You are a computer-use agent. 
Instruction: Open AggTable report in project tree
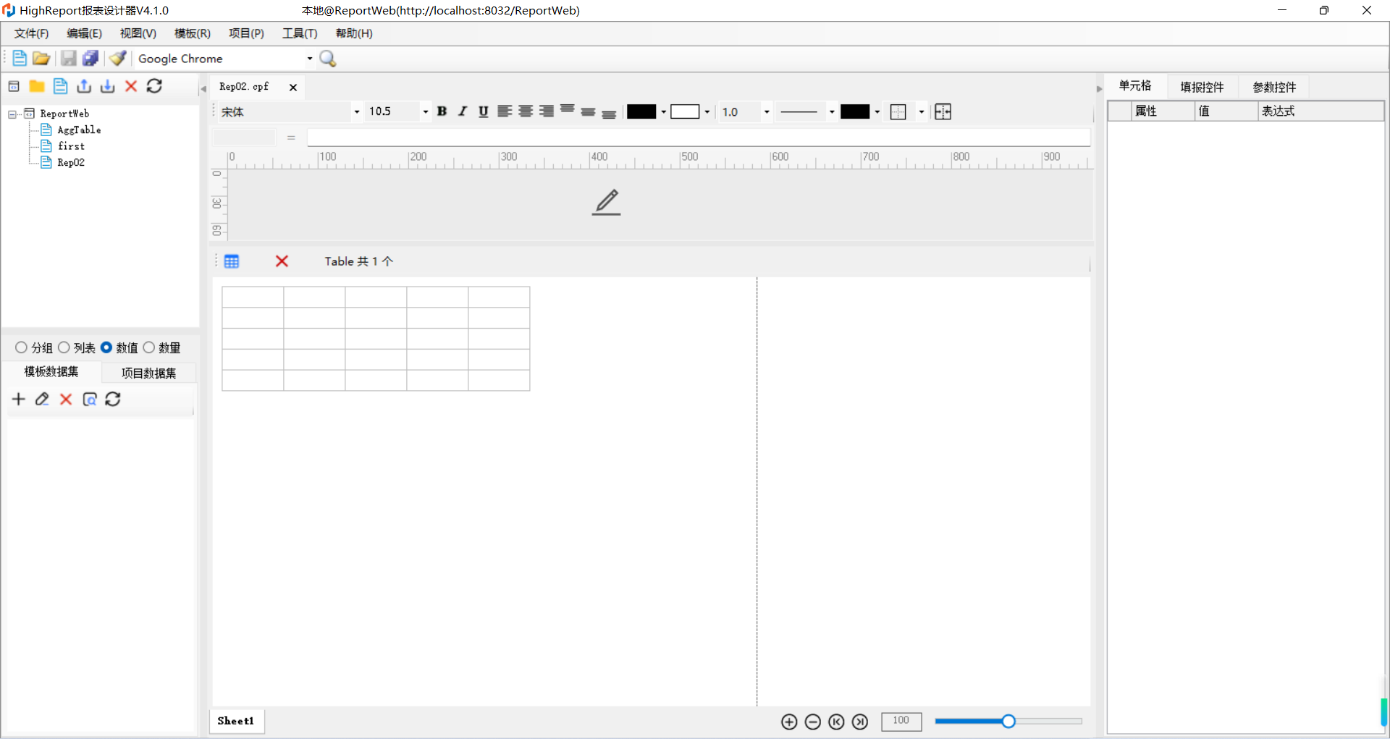click(x=79, y=130)
